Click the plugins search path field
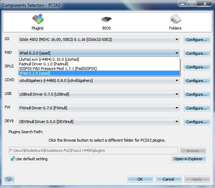The width and height of the screenshot is (215, 188). 93,150
